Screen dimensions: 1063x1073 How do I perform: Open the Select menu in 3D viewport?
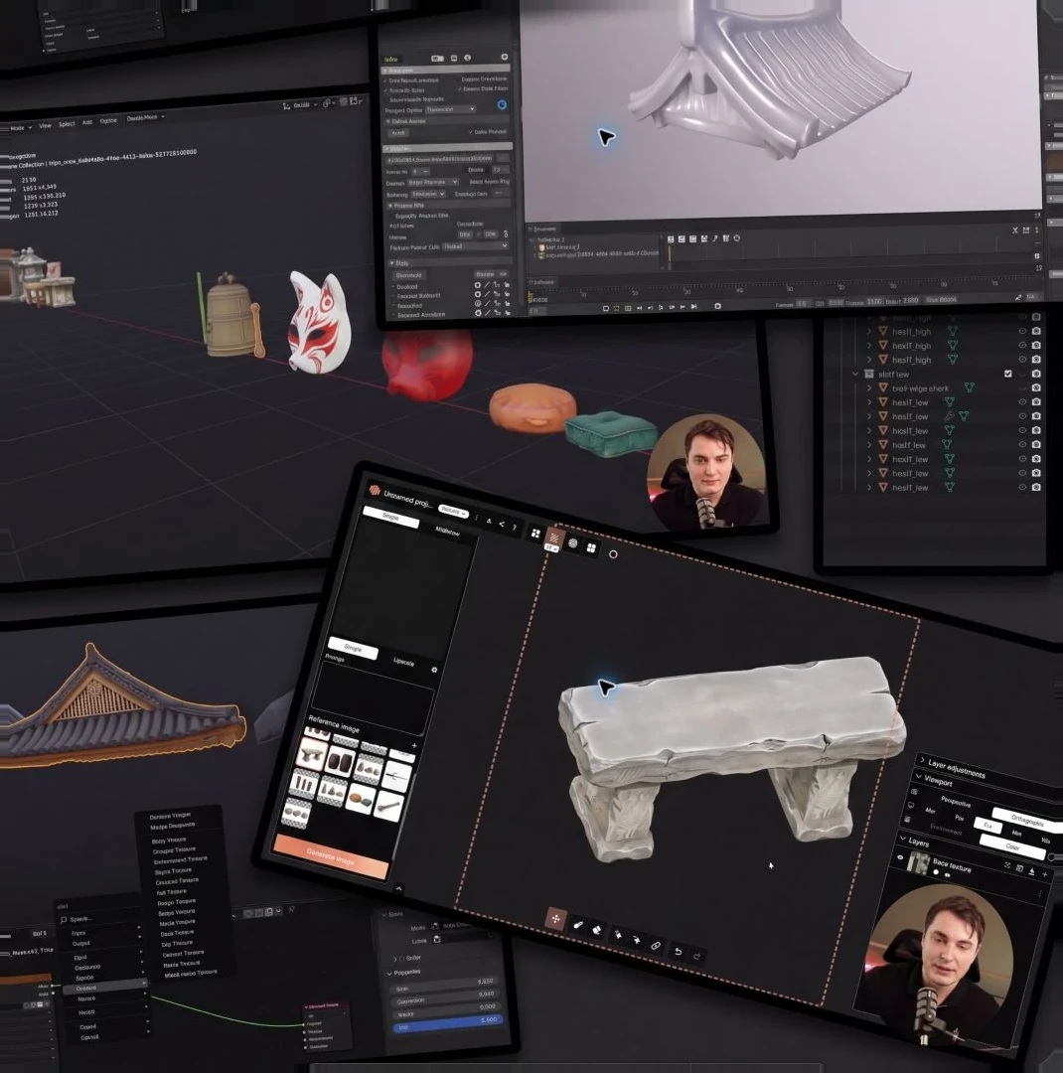coord(67,124)
